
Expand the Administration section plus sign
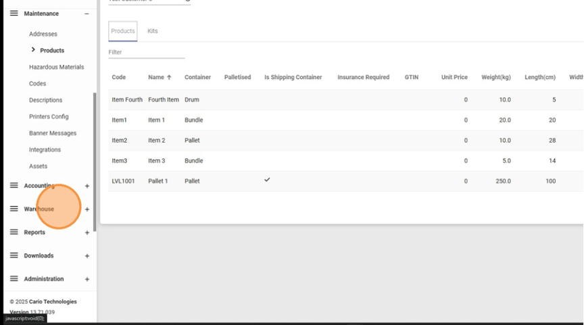[x=87, y=279]
